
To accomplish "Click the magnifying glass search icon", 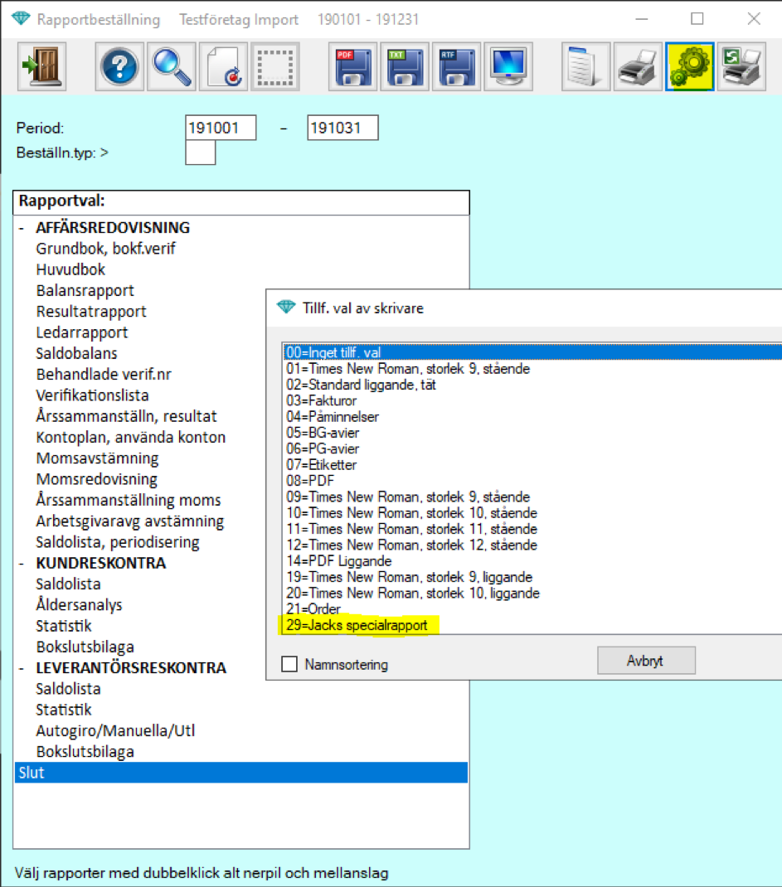I will click(172, 67).
